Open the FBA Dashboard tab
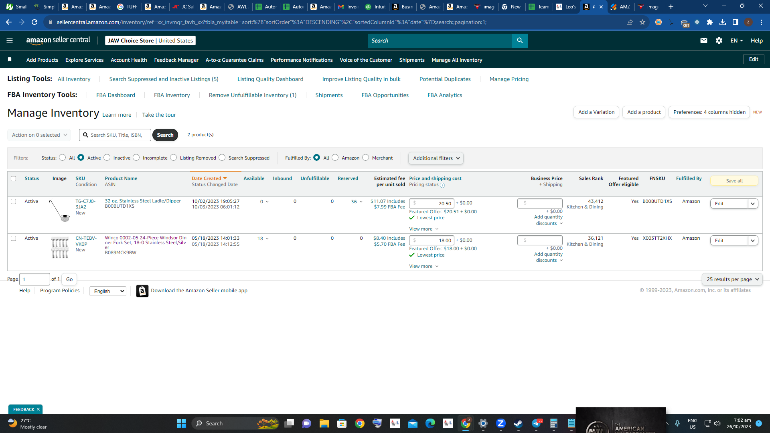The height and width of the screenshot is (433, 770). [115, 95]
